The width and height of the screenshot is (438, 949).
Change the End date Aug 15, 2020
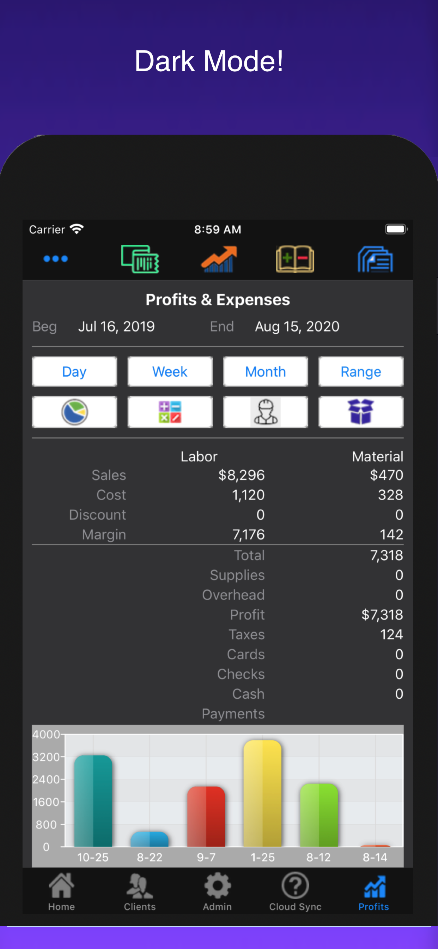pyautogui.click(x=297, y=327)
